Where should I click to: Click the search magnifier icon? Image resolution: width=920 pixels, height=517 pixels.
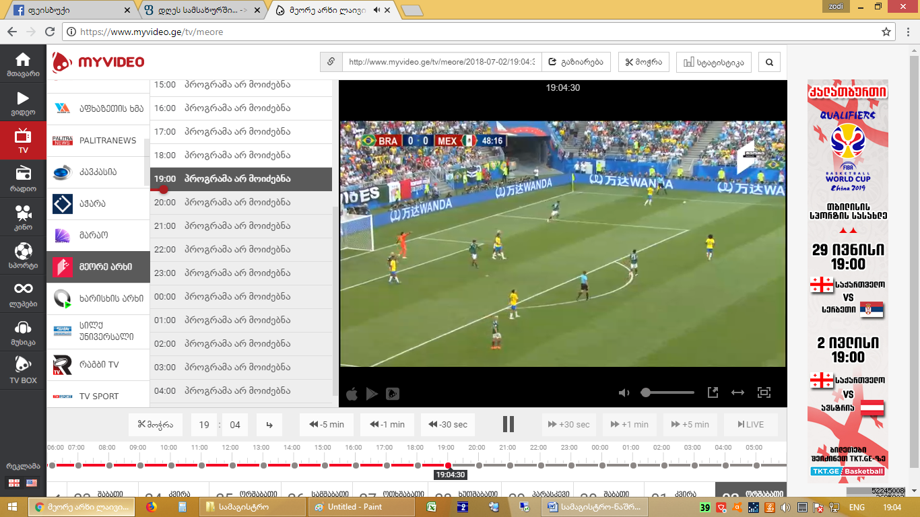click(x=769, y=63)
